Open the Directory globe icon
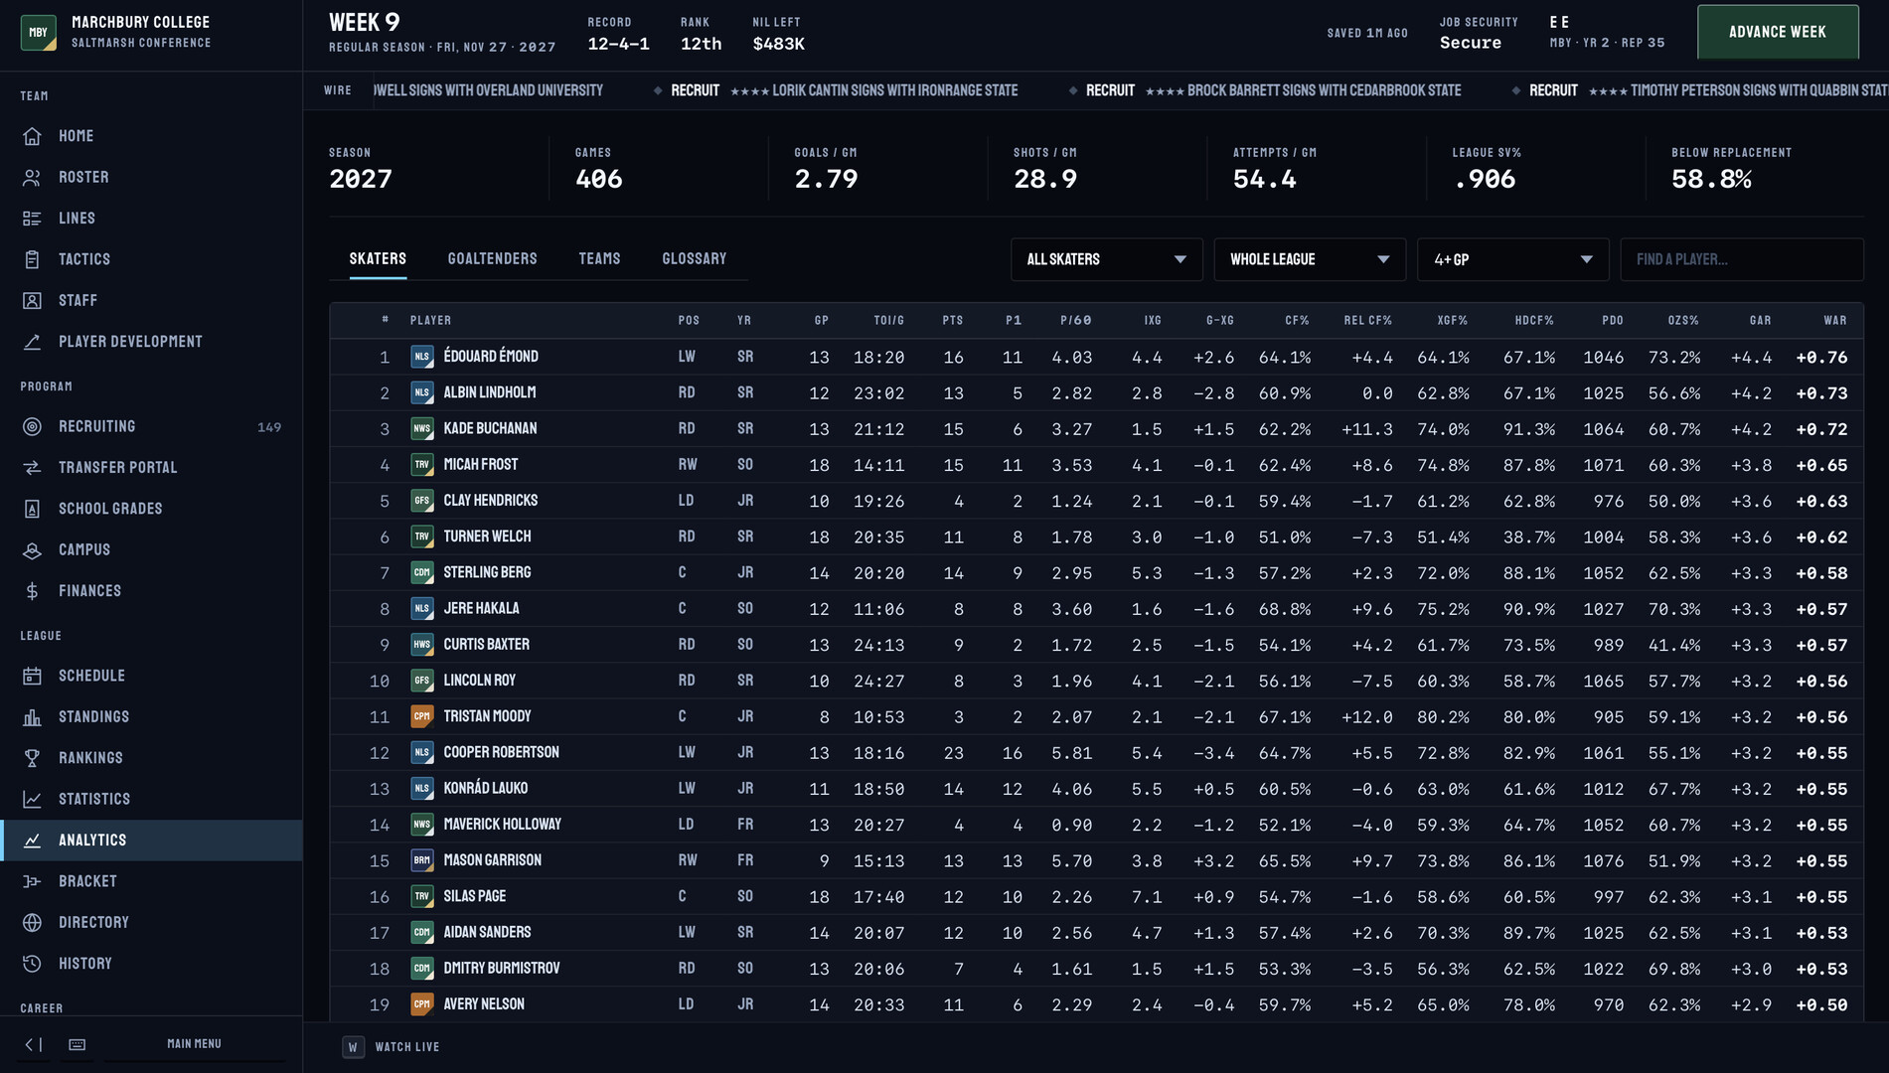1889x1073 pixels. [x=32, y=923]
